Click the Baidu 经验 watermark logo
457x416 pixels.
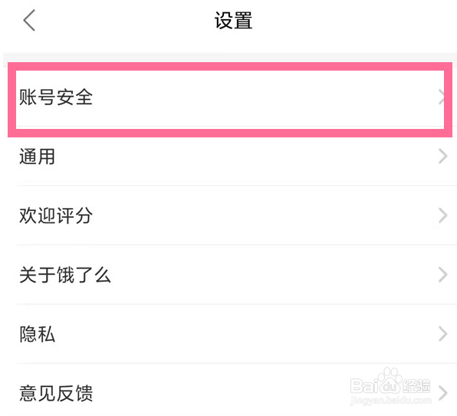tap(390, 383)
